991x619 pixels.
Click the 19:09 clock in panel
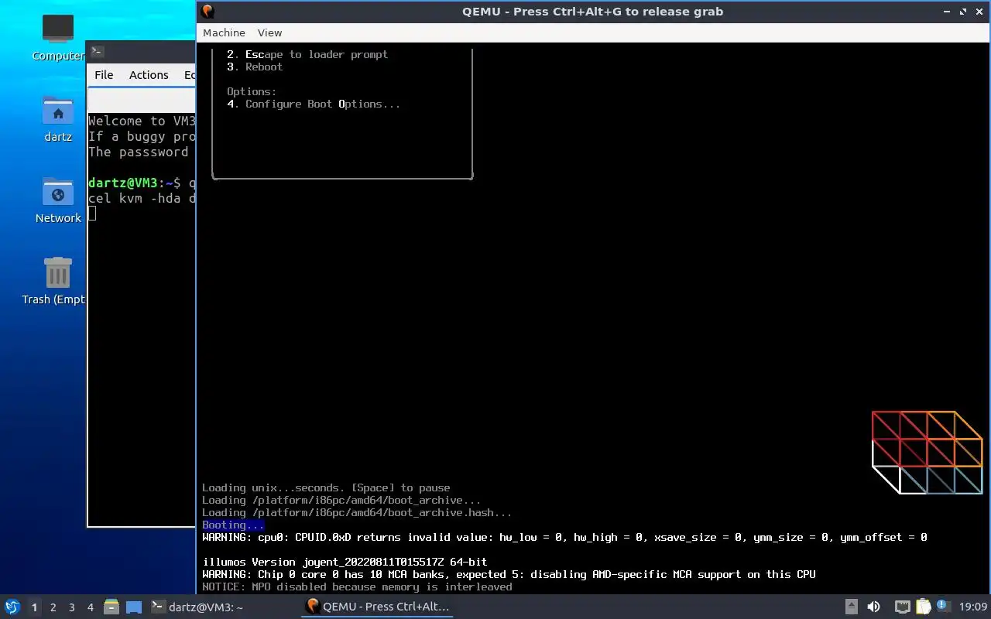pyautogui.click(x=973, y=607)
